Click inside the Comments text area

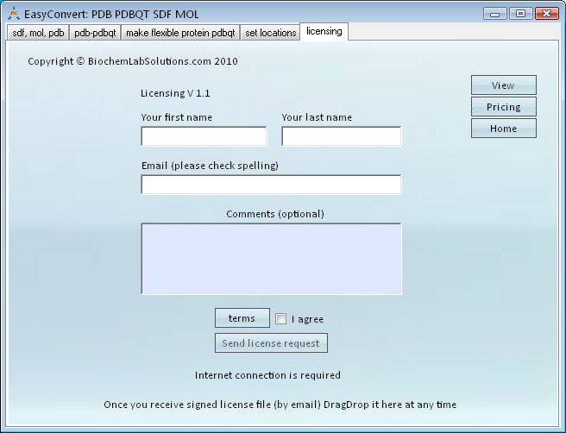coord(271,259)
